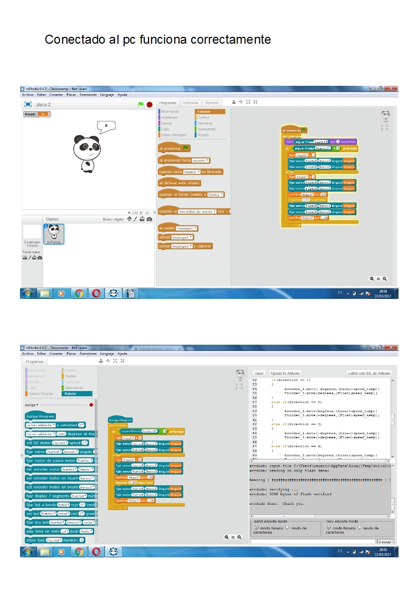Open File Explorer in bottom taskbar
418x591 pixels.
[x=44, y=552]
